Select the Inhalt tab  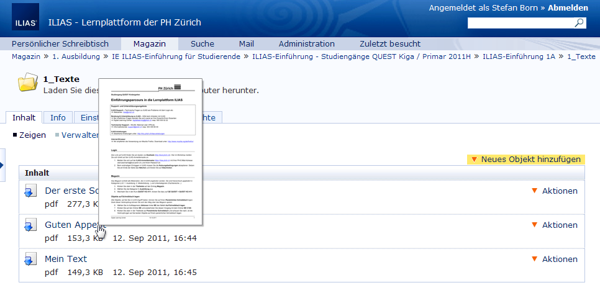24,117
